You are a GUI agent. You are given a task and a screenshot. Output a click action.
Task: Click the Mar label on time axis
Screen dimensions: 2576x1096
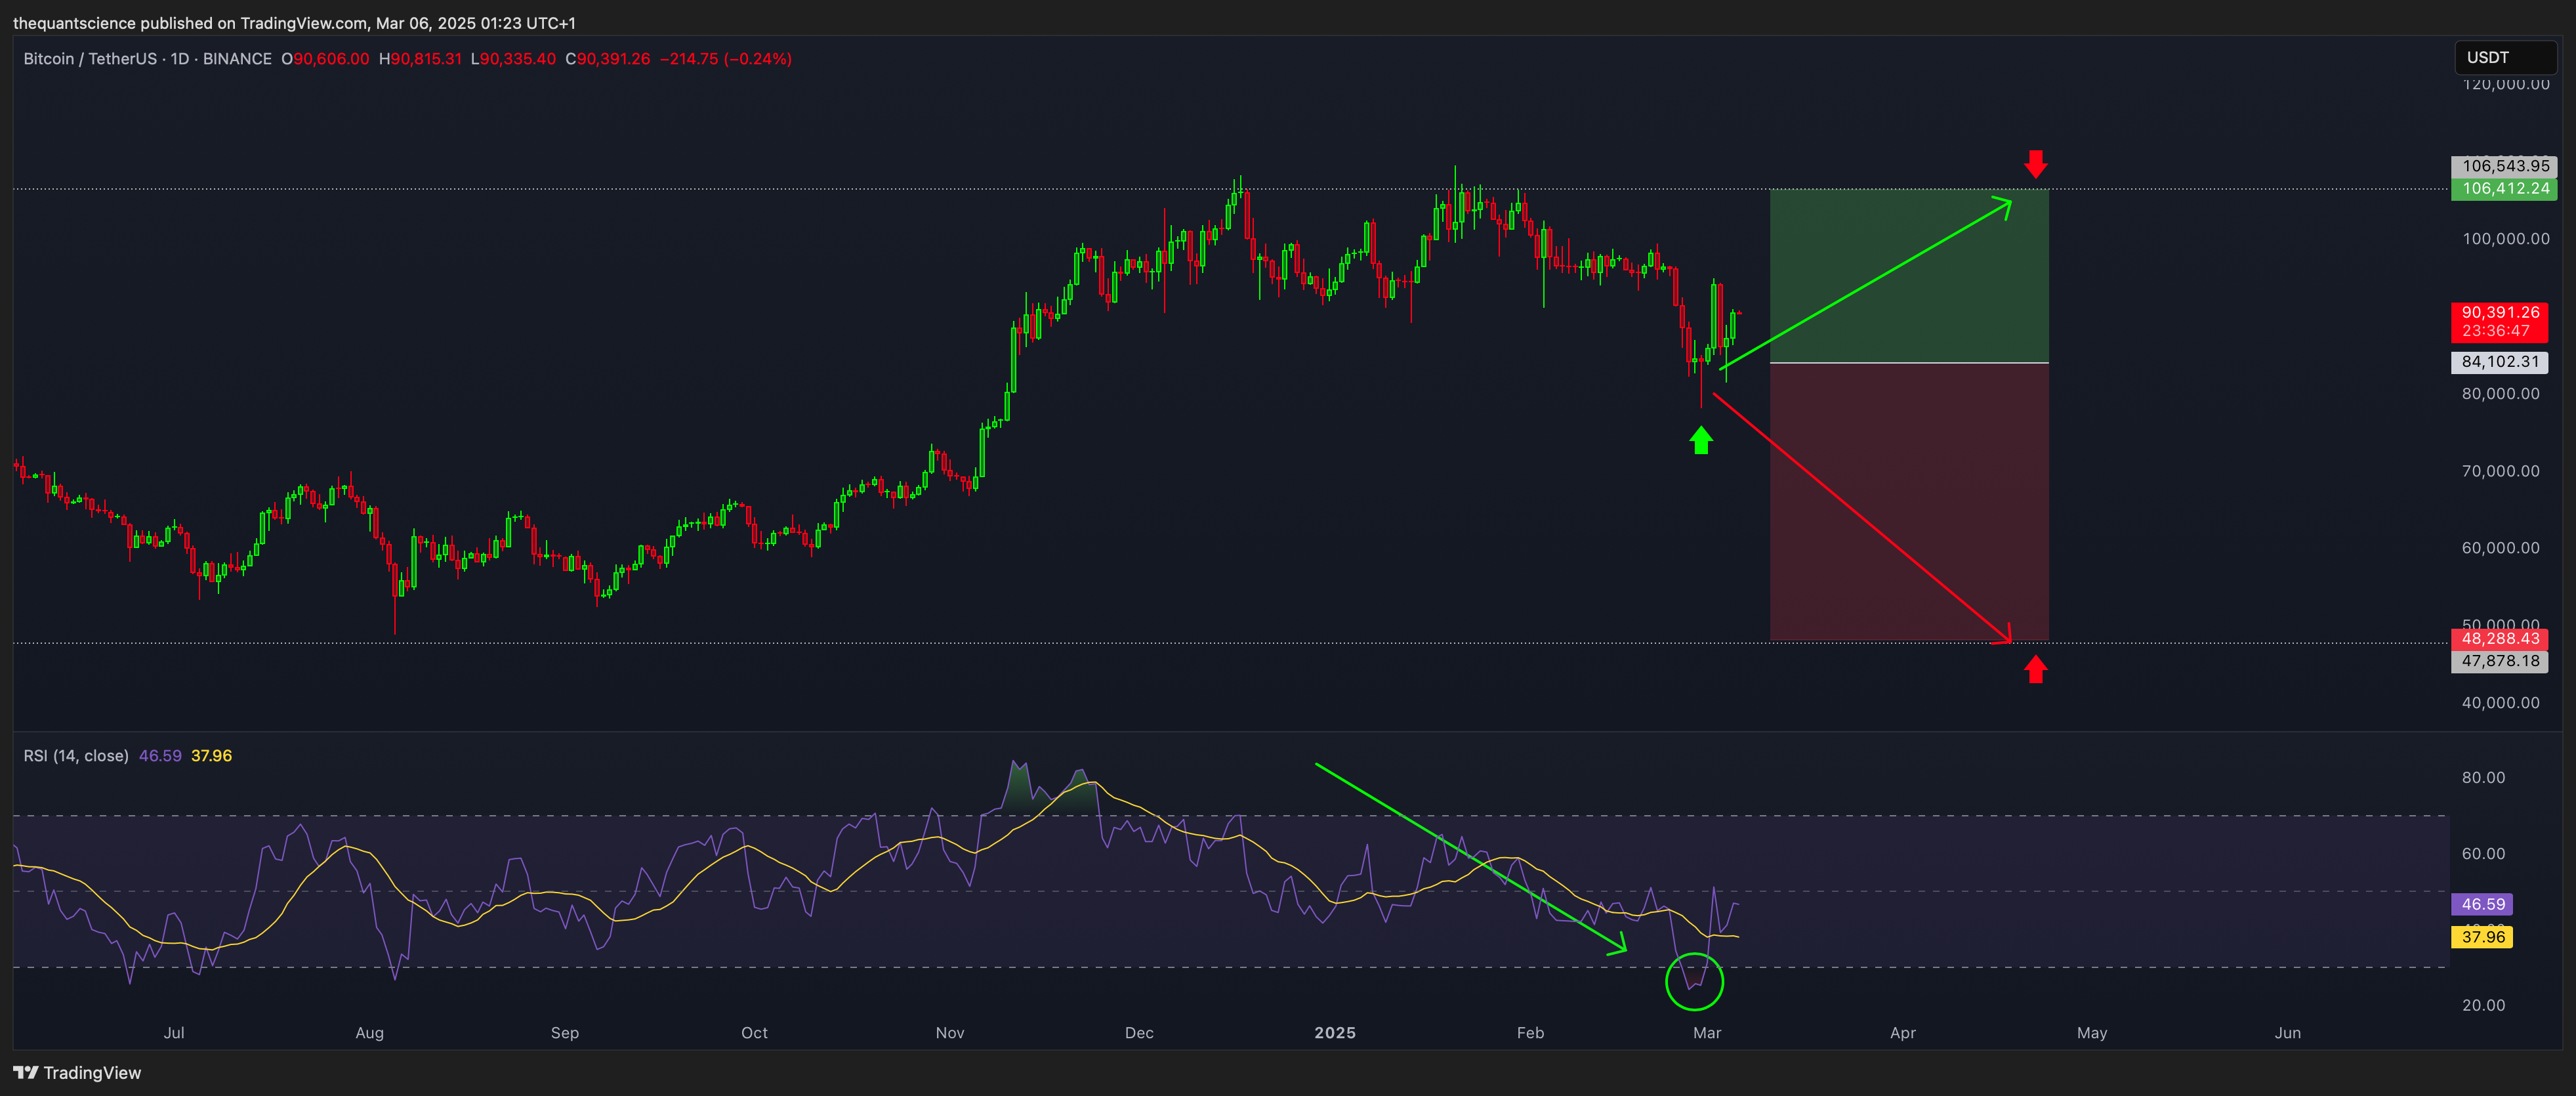pos(1707,1033)
